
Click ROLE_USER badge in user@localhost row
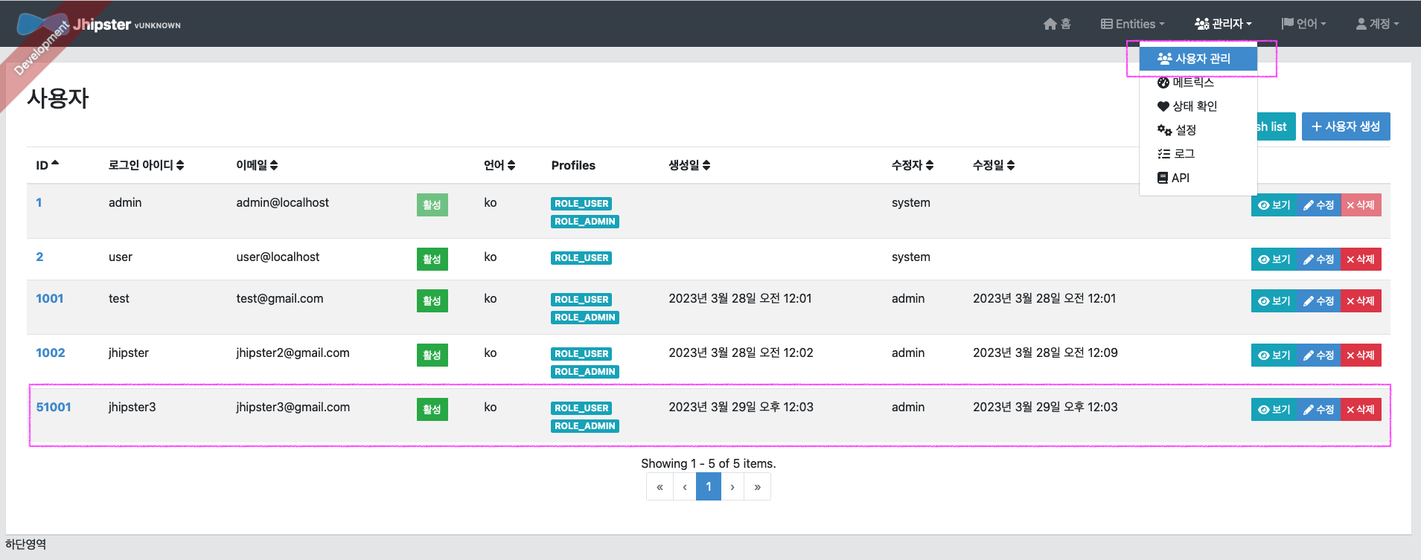point(582,258)
